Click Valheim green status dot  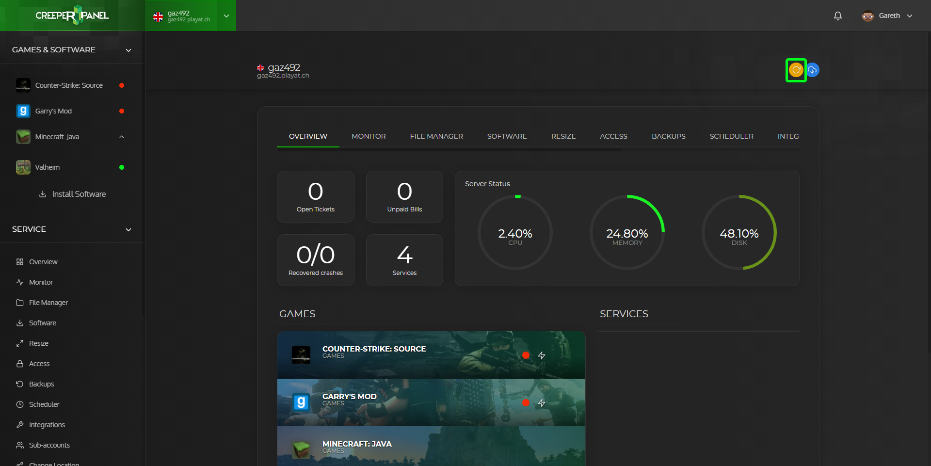[122, 167]
